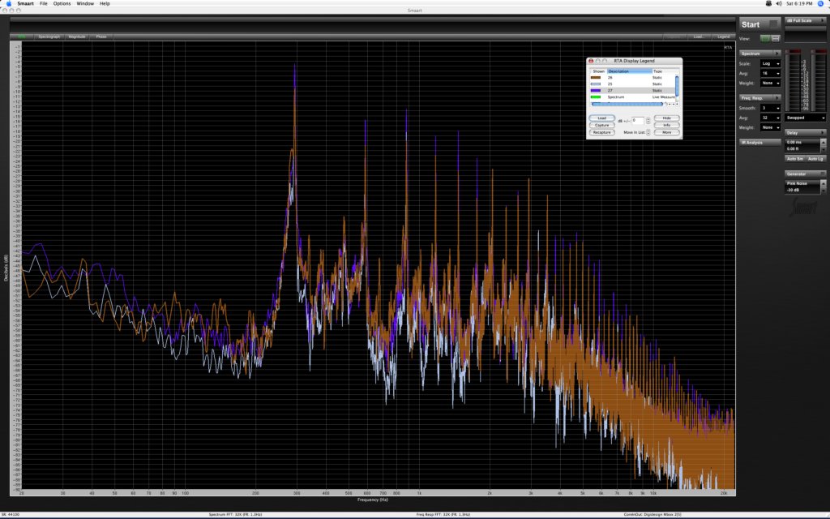830x519 pixels.
Task: Open the Freq. Resp. Weight dropdown
Action: coord(770,127)
